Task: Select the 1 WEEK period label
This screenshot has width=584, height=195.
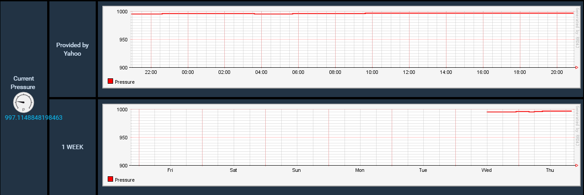Action: tap(73, 147)
